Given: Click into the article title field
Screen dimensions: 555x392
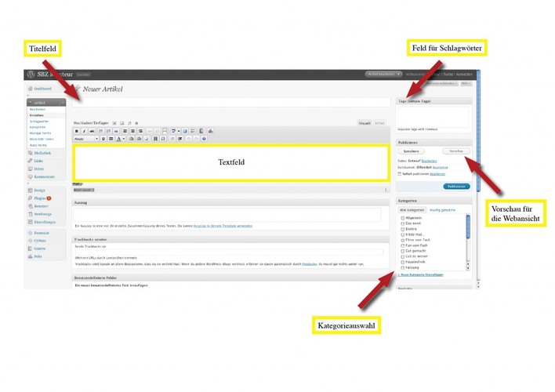Looking at the screenshot, I should pos(231,103).
